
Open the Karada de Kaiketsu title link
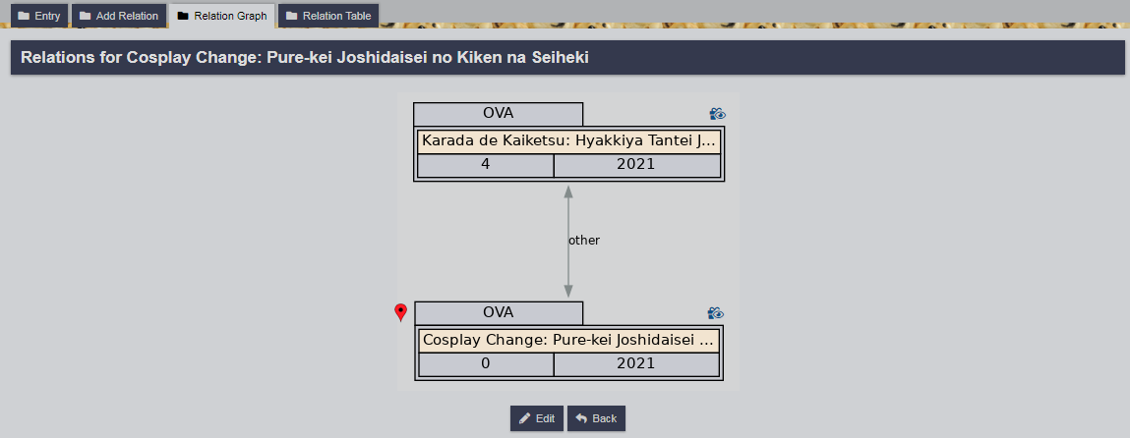pyautogui.click(x=568, y=140)
